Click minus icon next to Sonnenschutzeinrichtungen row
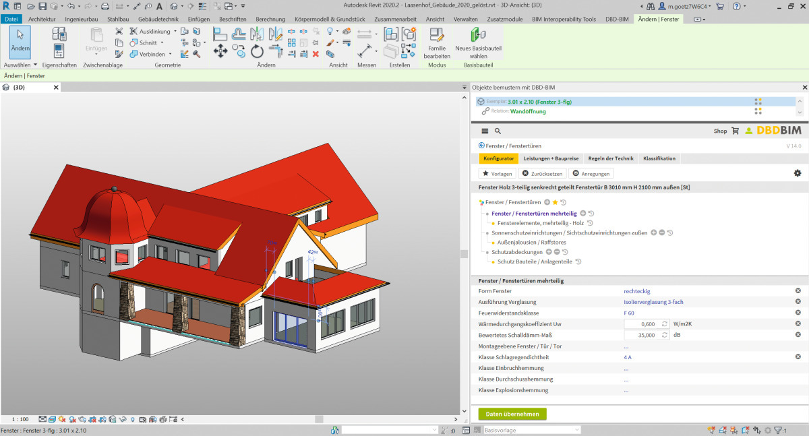Screen dimensions: 809x436 click(x=662, y=232)
